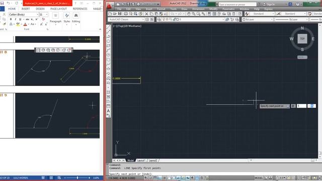The width and height of the screenshot is (322, 181).
Task: Switch to the Layout1 tab
Action: [141, 160]
